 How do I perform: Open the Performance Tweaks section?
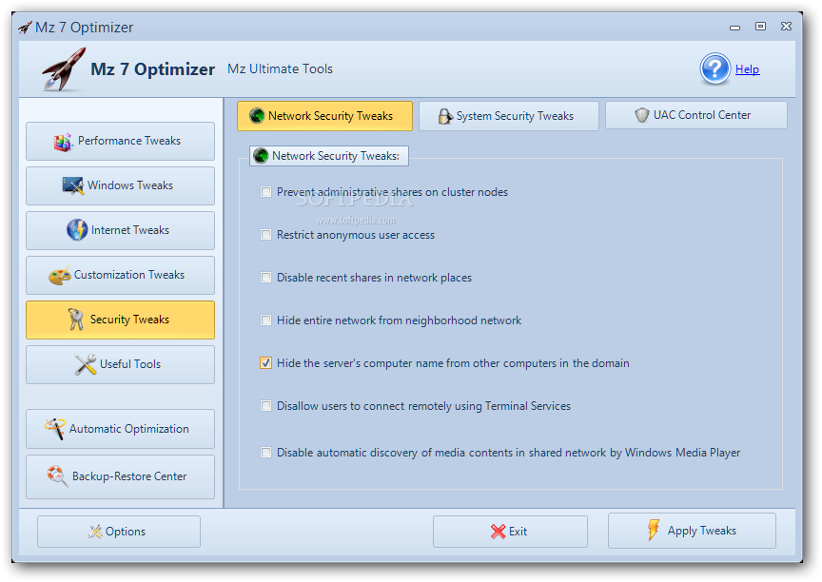coord(120,141)
